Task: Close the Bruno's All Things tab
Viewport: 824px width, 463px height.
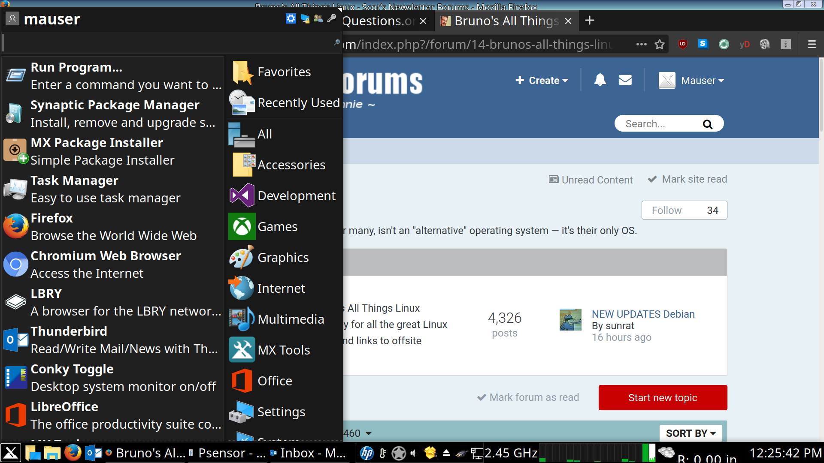Action: pyautogui.click(x=568, y=21)
